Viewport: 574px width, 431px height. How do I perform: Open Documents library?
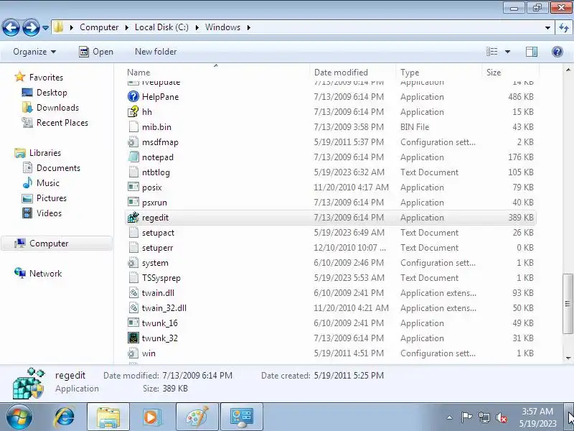pyautogui.click(x=58, y=168)
